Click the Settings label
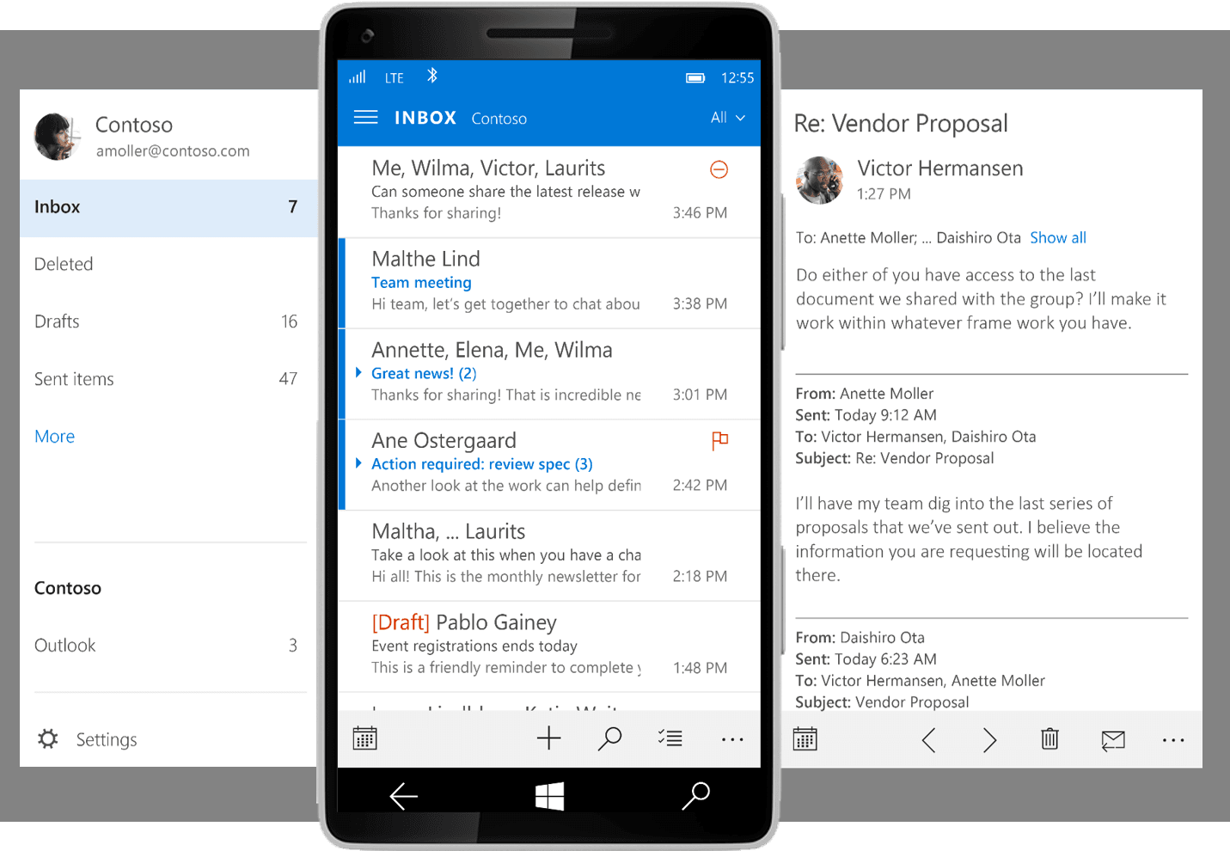1230x851 pixels. coord(107,739)
